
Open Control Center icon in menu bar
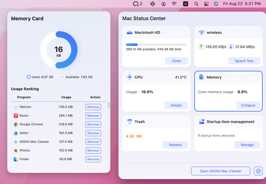tap(206, 4)
